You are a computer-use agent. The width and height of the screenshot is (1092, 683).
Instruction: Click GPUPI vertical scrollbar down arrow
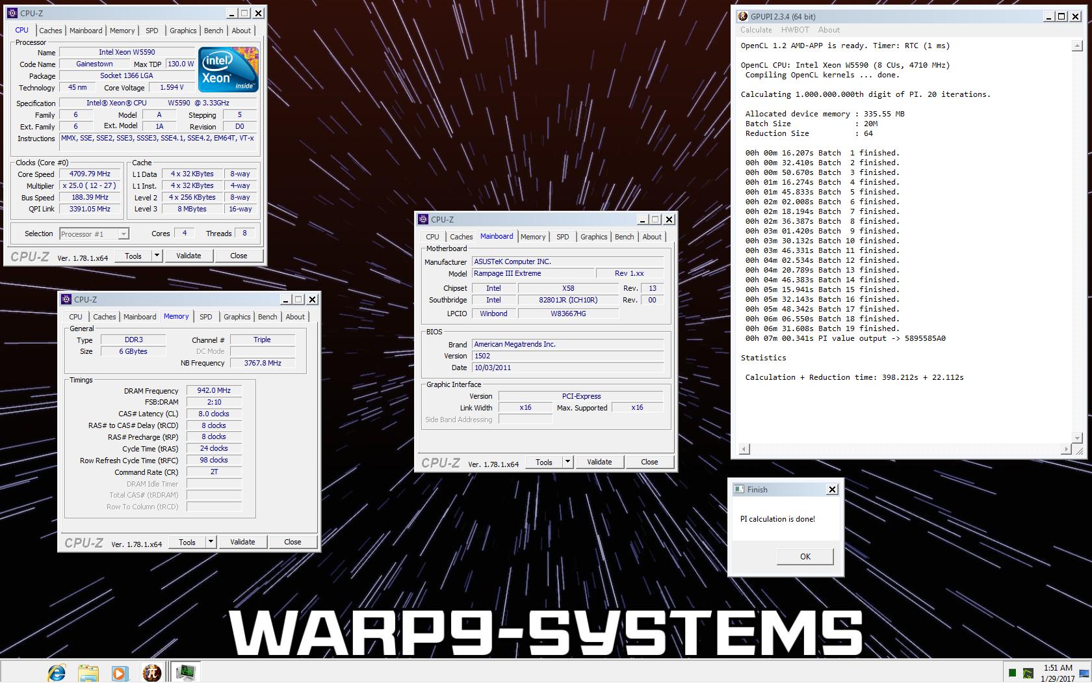[x=1078, y=438]
